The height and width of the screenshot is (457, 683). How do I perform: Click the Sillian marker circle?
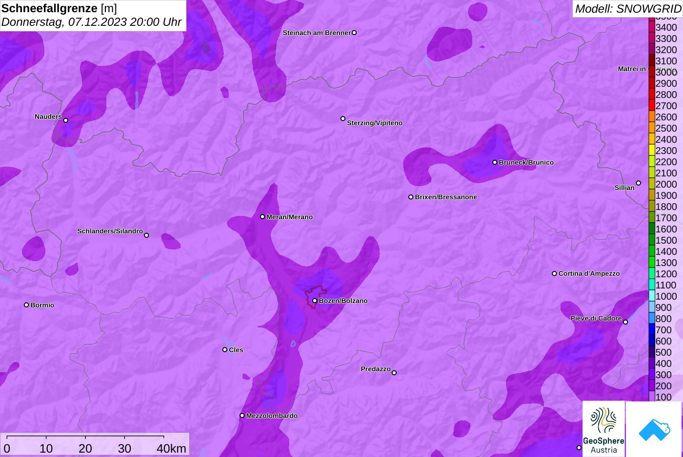pyautogui.click(x=638, y=183)
